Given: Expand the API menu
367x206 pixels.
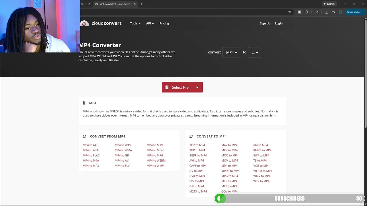Looking at the screenshot, I should coord(150,23).
